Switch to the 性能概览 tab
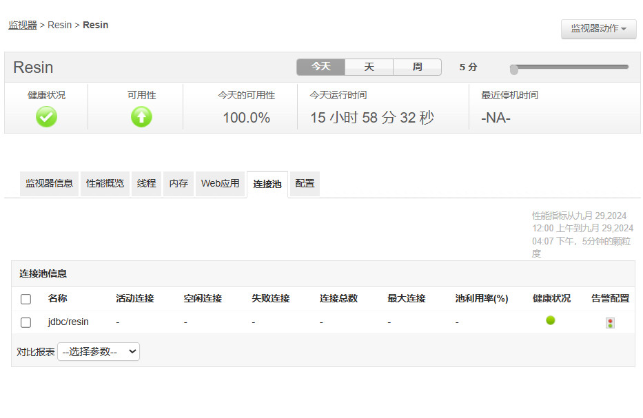Viewport: 643px width, 418px height. click(x=105, y=184)
